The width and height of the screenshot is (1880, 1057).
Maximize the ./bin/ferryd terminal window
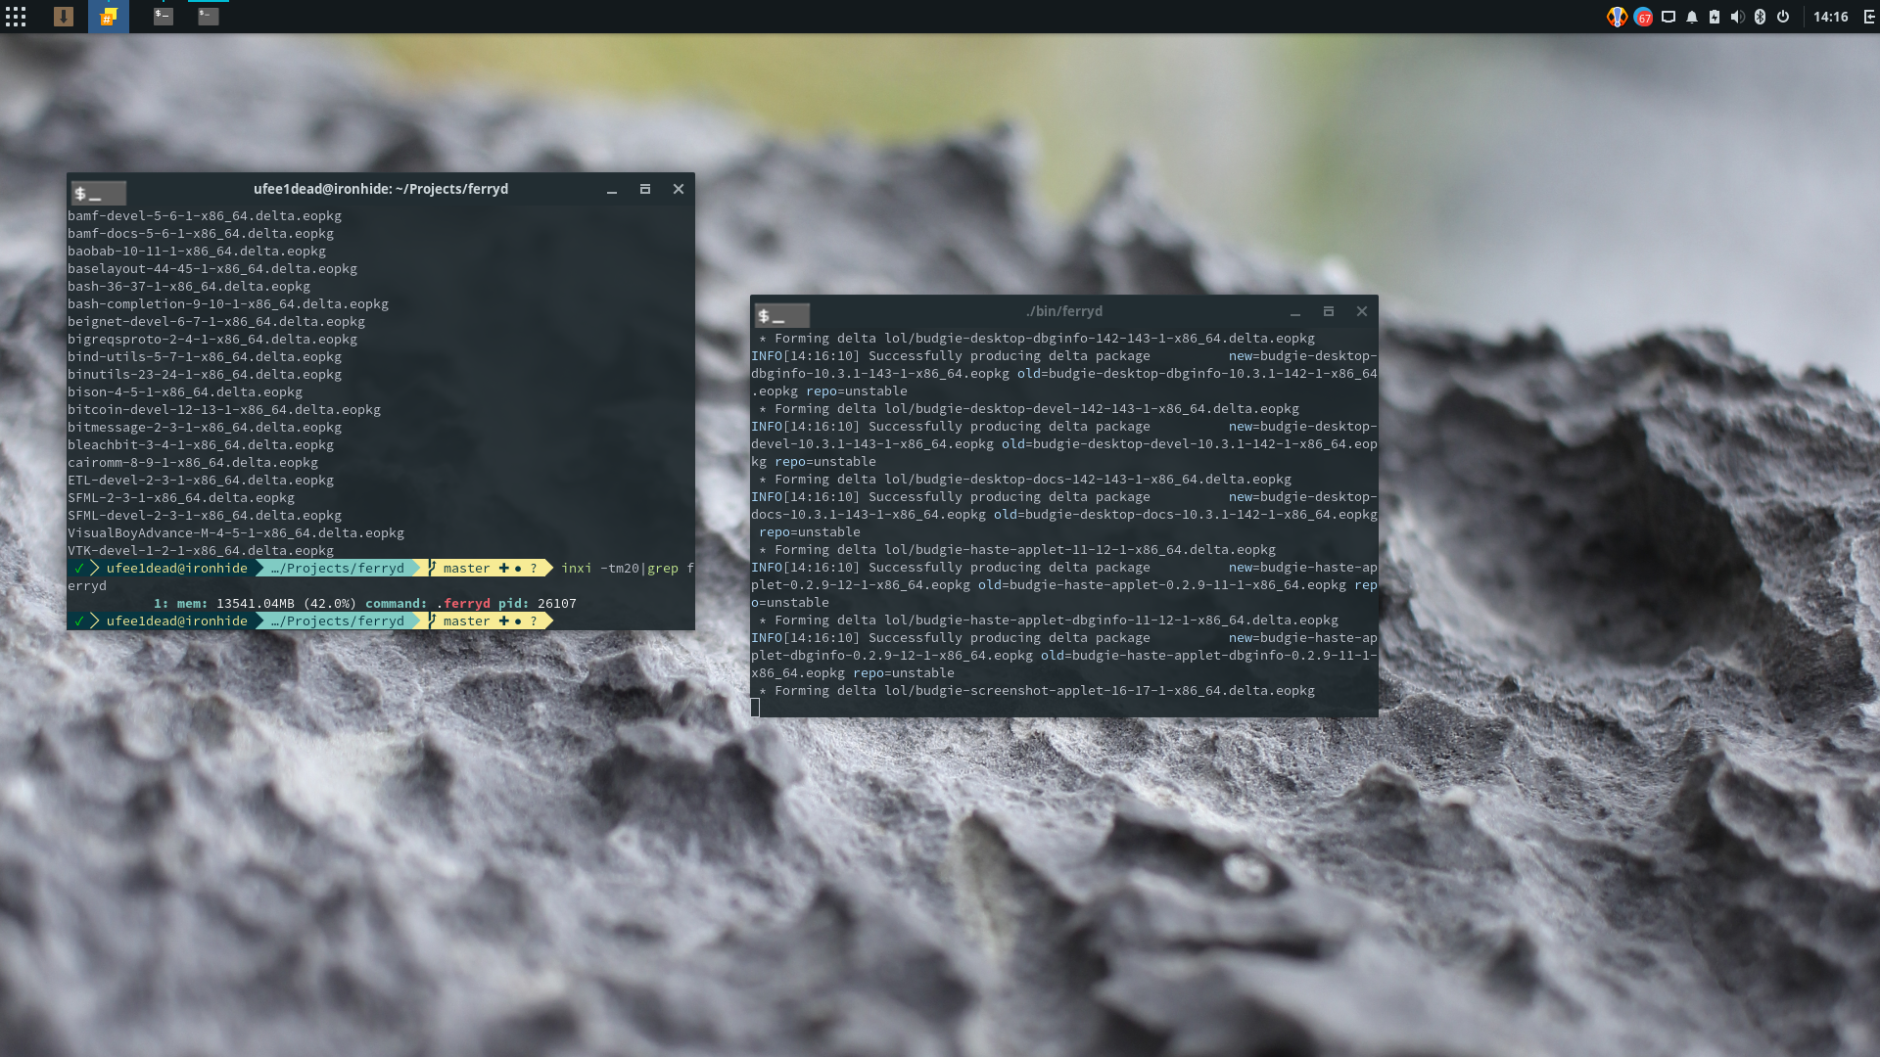pyautogui.click(x=1329, y=311)
